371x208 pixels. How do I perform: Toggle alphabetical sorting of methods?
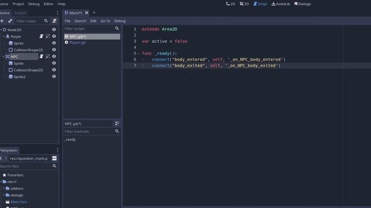pyautogui.click(x=117, y=124)
